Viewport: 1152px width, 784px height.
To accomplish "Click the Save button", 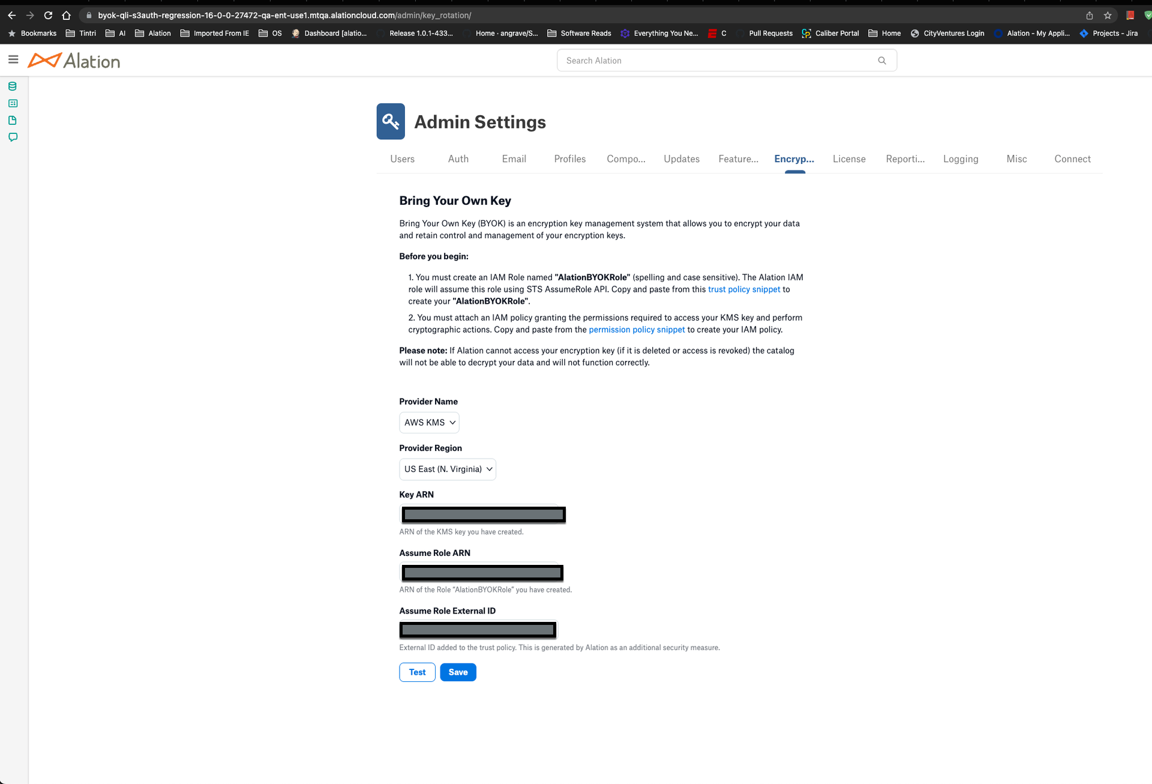I will click(x=457, y=672).
